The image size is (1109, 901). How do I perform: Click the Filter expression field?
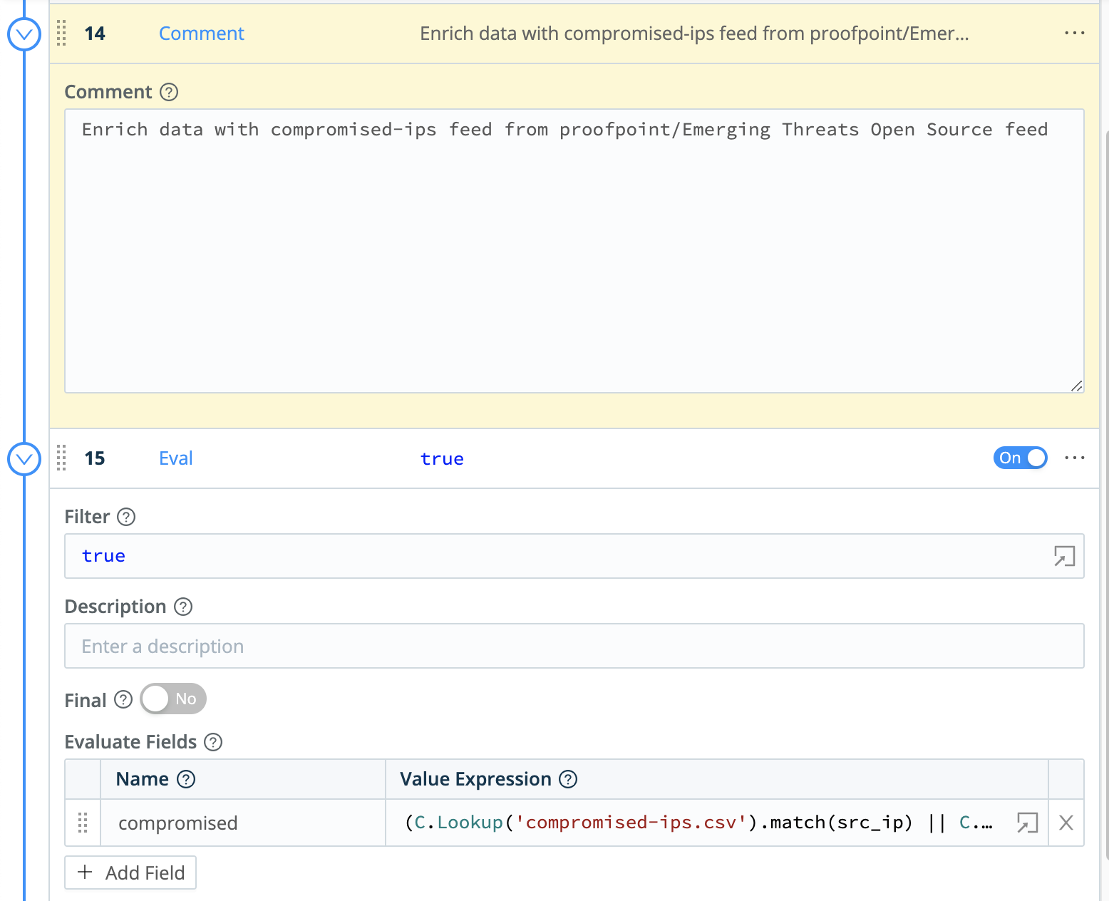pos(556,556)
